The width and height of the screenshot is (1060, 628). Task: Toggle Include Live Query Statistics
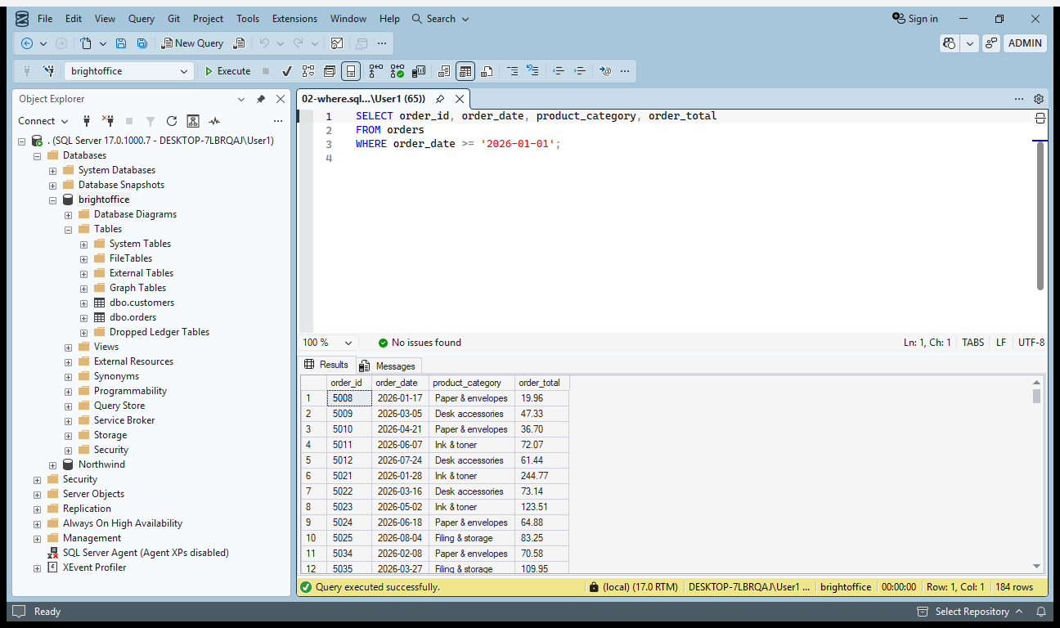(397, 71)
